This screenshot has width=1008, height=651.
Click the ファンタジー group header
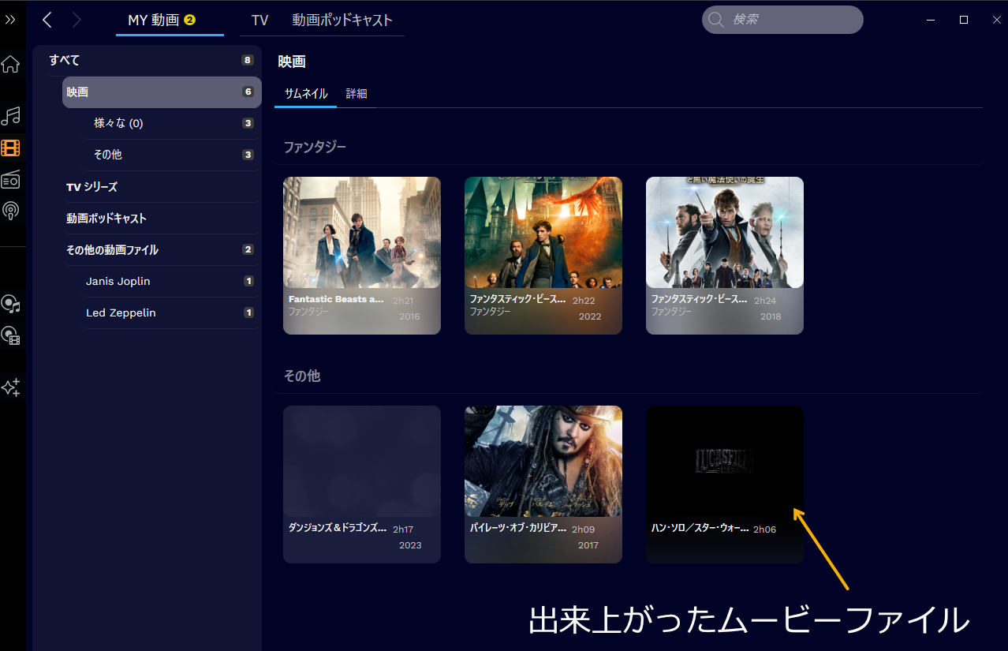[315, 147]
